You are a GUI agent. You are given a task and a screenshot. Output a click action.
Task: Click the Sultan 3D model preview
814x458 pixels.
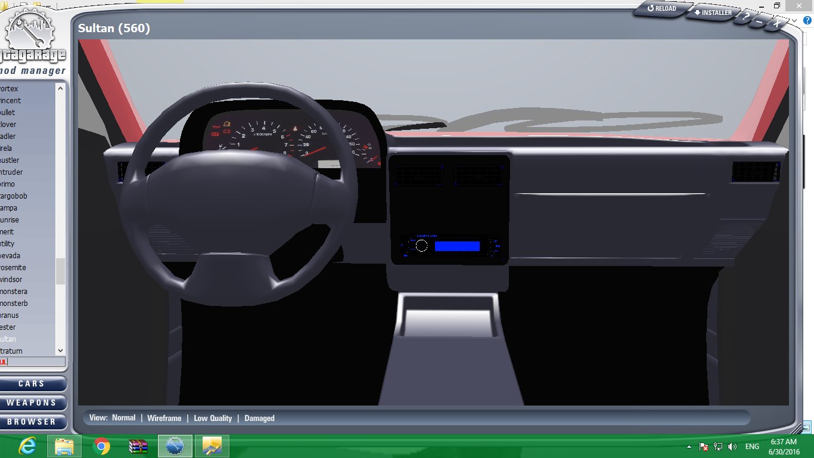pyautogui.click(x=433, y=222)
